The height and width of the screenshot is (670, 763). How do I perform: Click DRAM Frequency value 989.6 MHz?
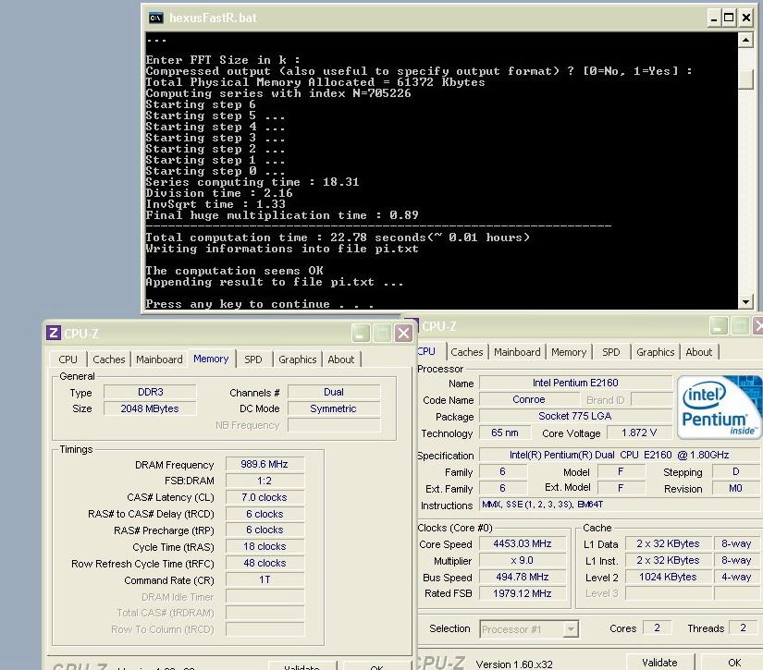[265, 464]
